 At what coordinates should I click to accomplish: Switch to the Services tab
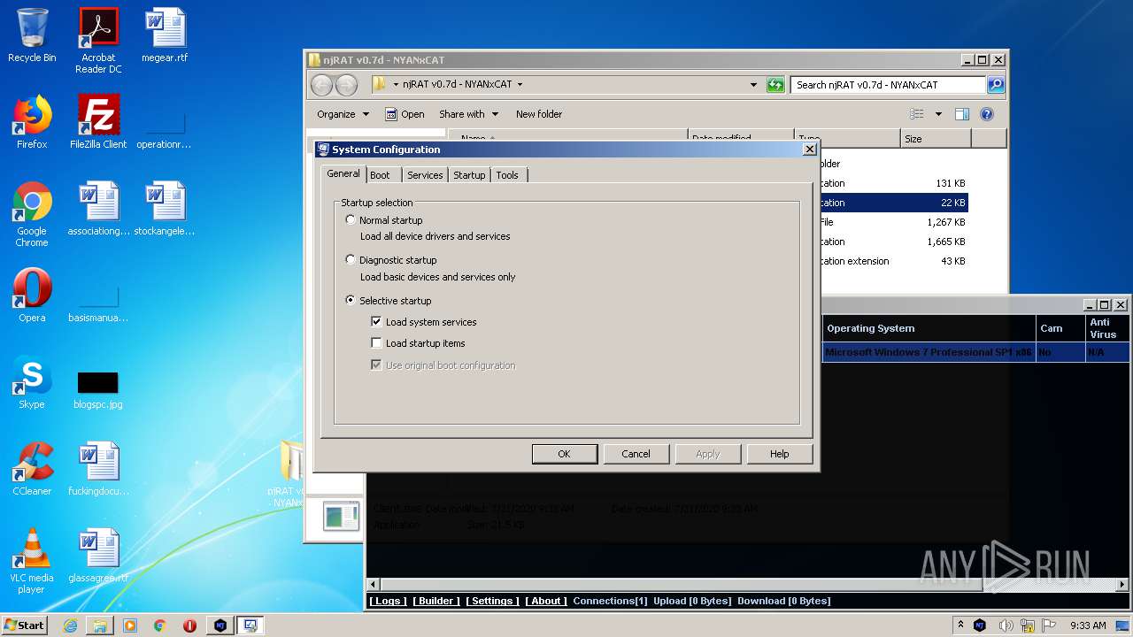(425, 175)
